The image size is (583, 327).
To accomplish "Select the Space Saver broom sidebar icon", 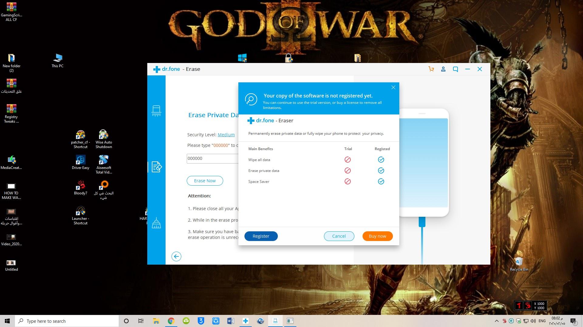I will pyautogui.click(x=156, y=223).
